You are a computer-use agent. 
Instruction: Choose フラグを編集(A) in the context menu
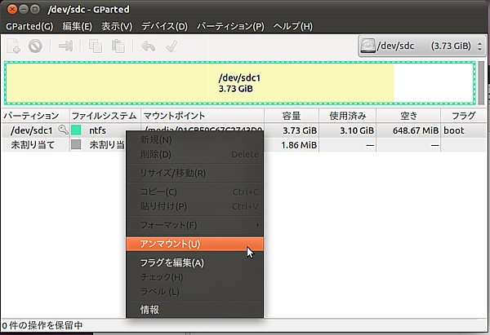click(x=194, y=262)
